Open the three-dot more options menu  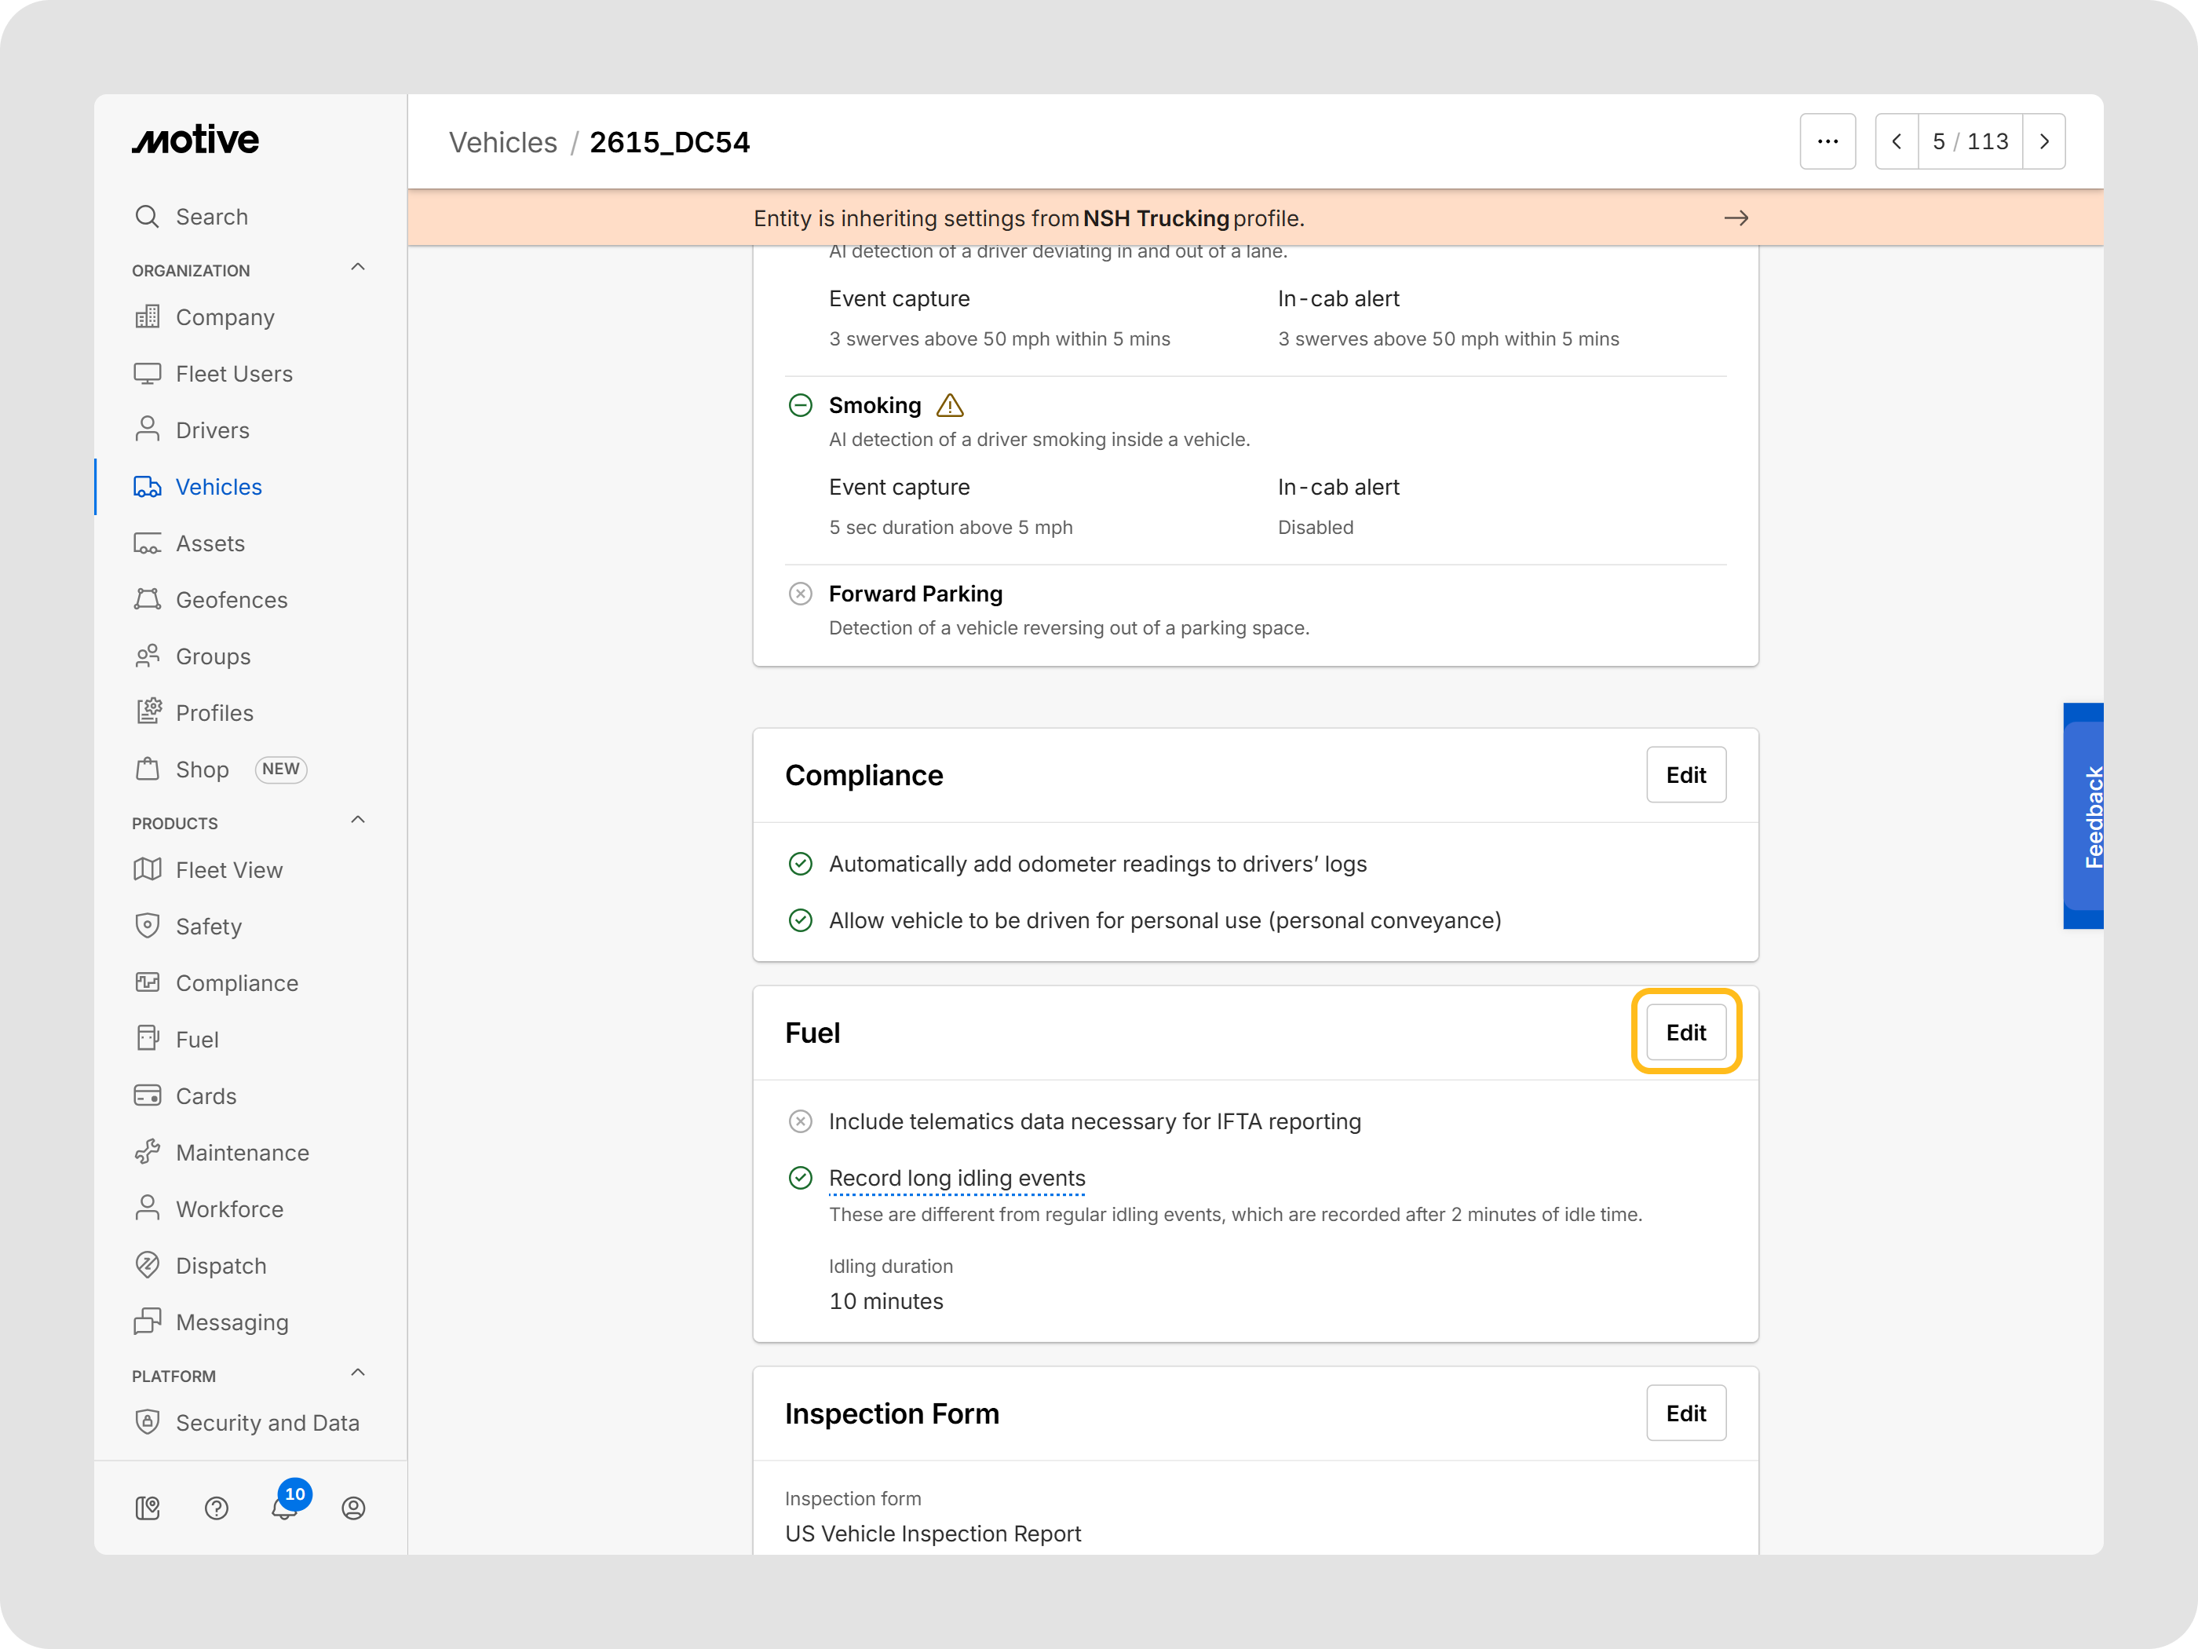coord(1827,141)
